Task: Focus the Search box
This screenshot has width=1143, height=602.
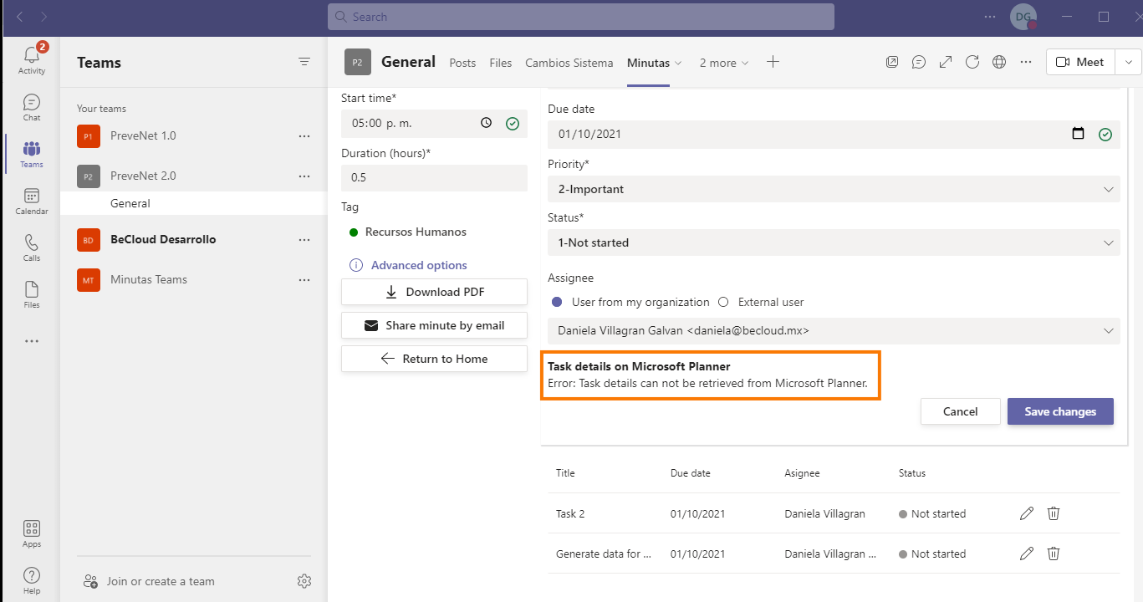Action: coord(580,17)
